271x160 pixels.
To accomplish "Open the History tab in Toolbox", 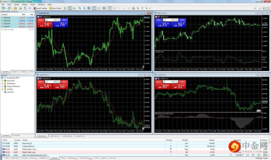I will click(25, 158).
